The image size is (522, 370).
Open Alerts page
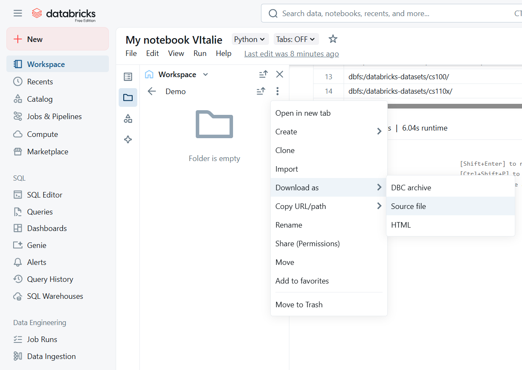[x=58, y=262]
